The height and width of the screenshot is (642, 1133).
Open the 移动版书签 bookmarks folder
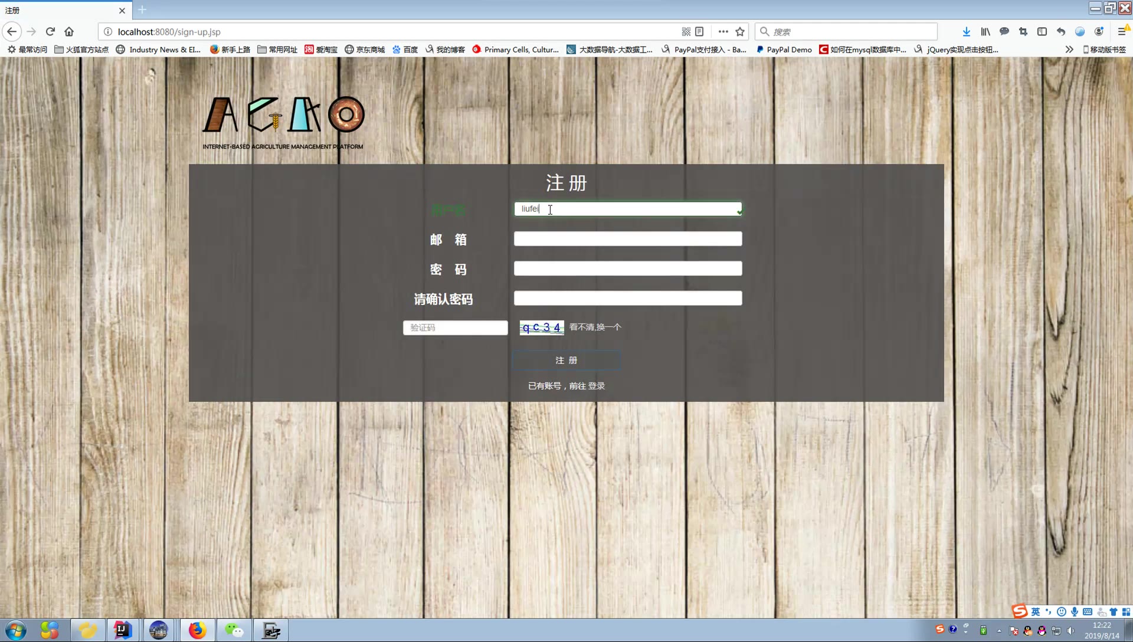pos(1104,50)
